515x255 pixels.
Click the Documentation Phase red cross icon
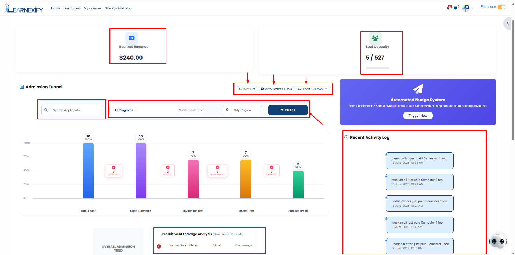[159, 246]
